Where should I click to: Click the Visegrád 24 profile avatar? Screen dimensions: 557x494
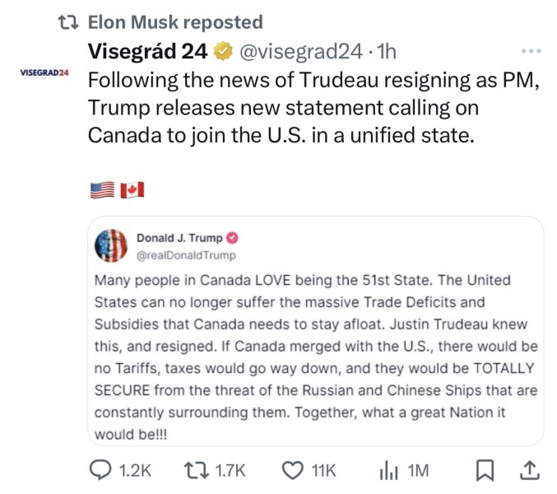44,72
